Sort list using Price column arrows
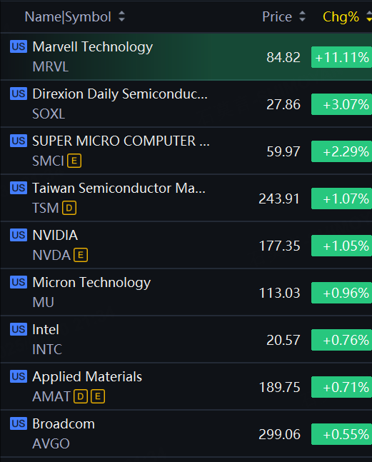 (x=302, y=17)
